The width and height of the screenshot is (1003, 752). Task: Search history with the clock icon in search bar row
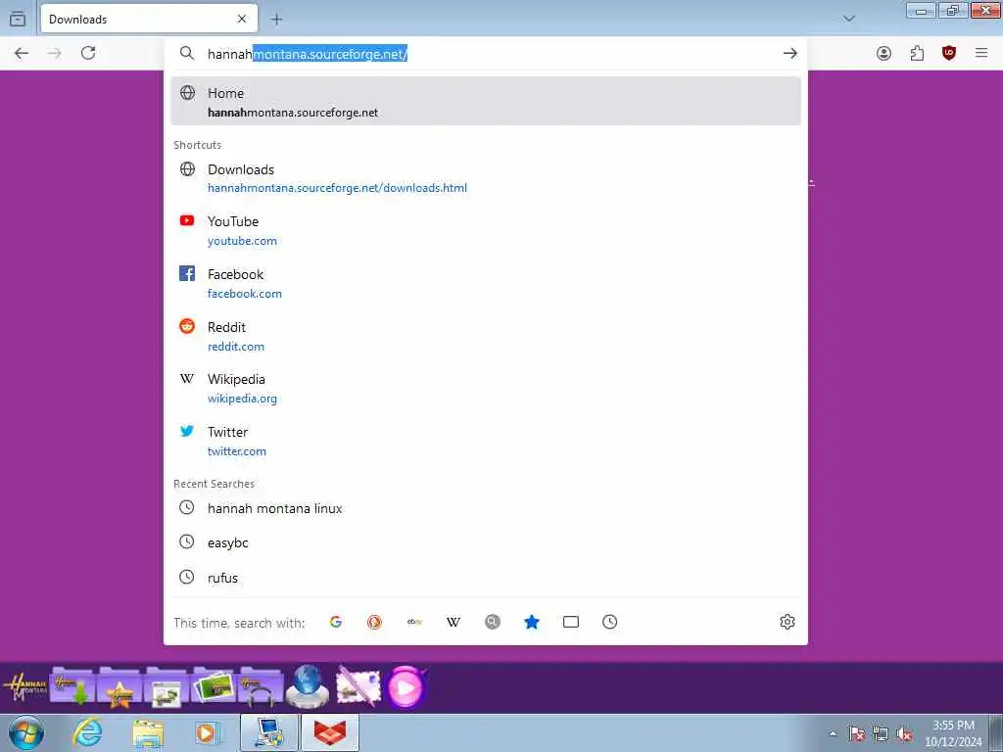coord(609,622)
